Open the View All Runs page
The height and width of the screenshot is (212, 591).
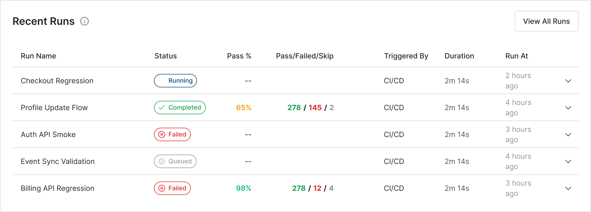(x=546, y=21)
